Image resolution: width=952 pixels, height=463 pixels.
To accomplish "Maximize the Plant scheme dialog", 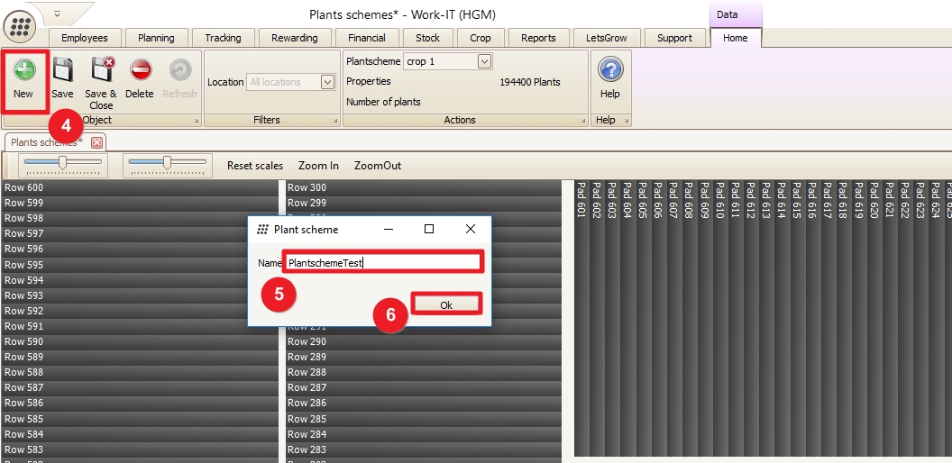I will (x=428, y=230).
